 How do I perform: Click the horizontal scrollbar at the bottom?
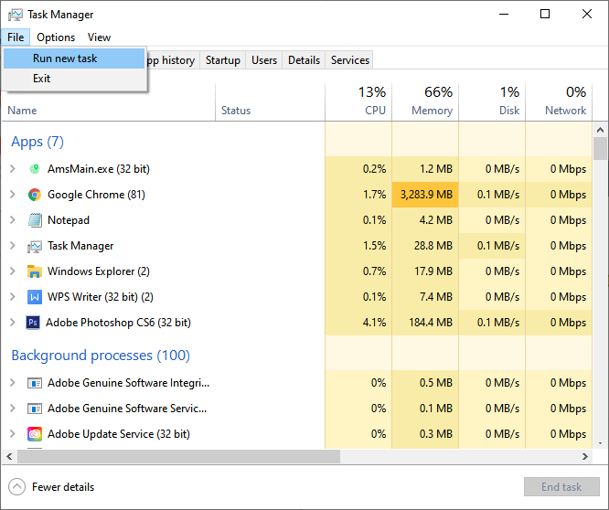[x=174, y=456]
